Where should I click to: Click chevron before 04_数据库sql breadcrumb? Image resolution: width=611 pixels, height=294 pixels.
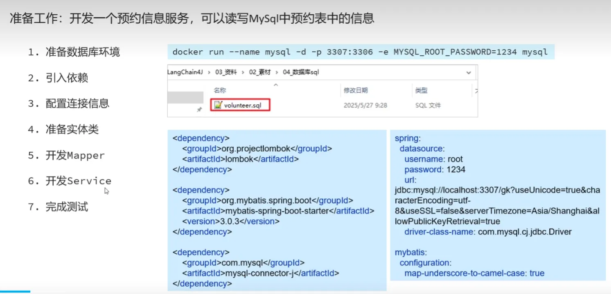coord(276,72)
